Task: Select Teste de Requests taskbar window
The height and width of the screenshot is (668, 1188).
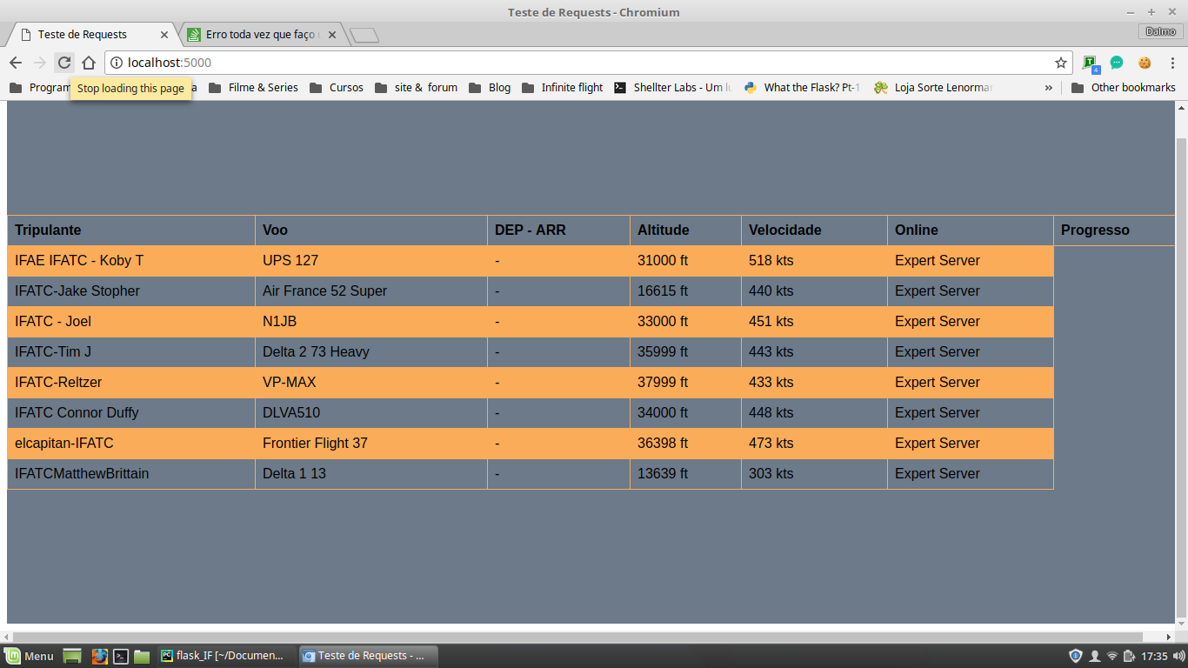Action: (x=368, y=656)
